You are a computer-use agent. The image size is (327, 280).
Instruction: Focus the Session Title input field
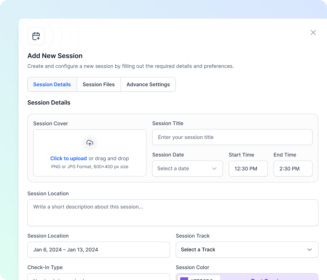click(232, 137)
